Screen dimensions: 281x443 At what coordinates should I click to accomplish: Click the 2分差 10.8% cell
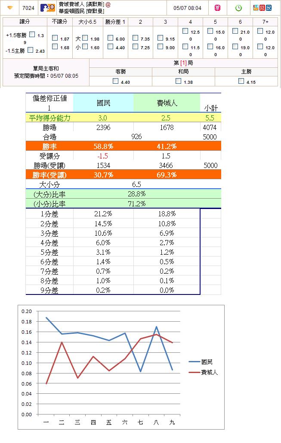coord(167,224)
